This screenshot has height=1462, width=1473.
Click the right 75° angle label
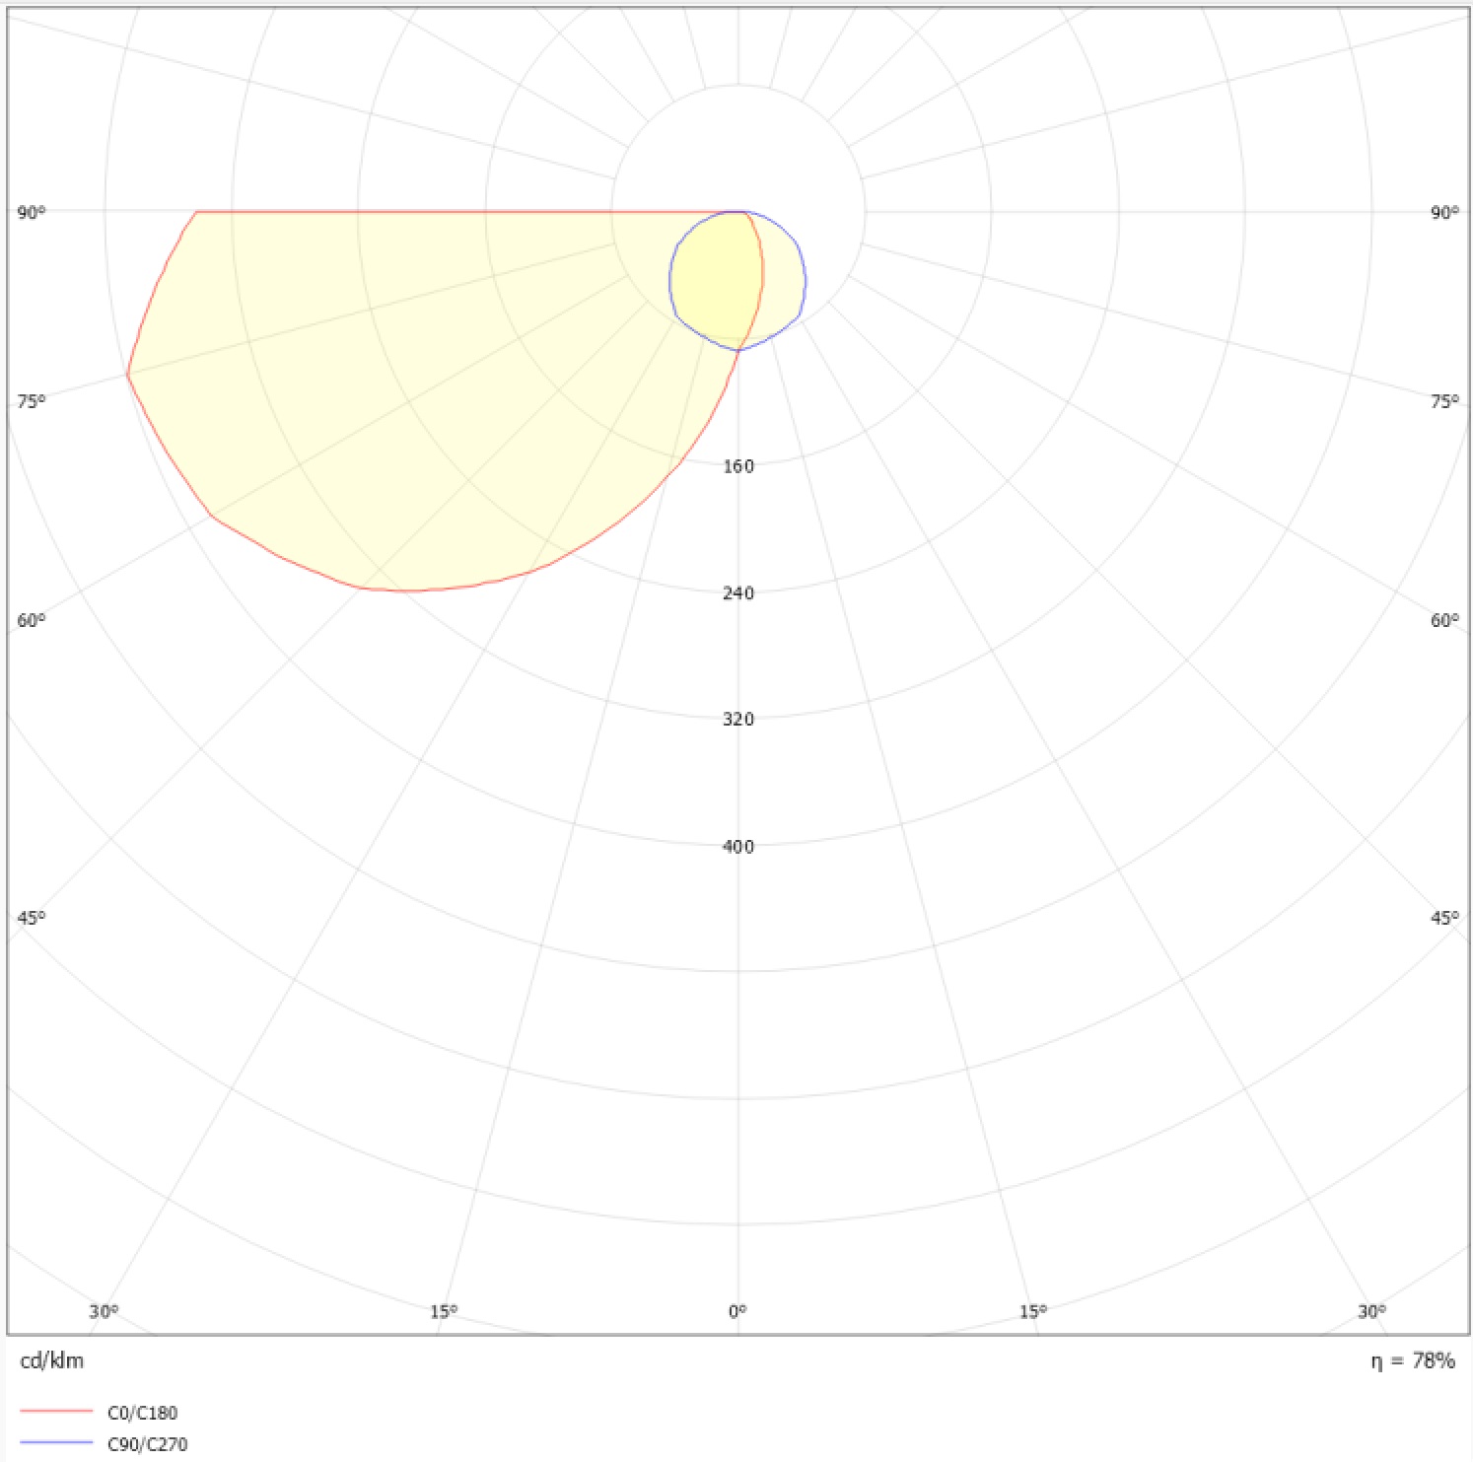pos(1444,401)
